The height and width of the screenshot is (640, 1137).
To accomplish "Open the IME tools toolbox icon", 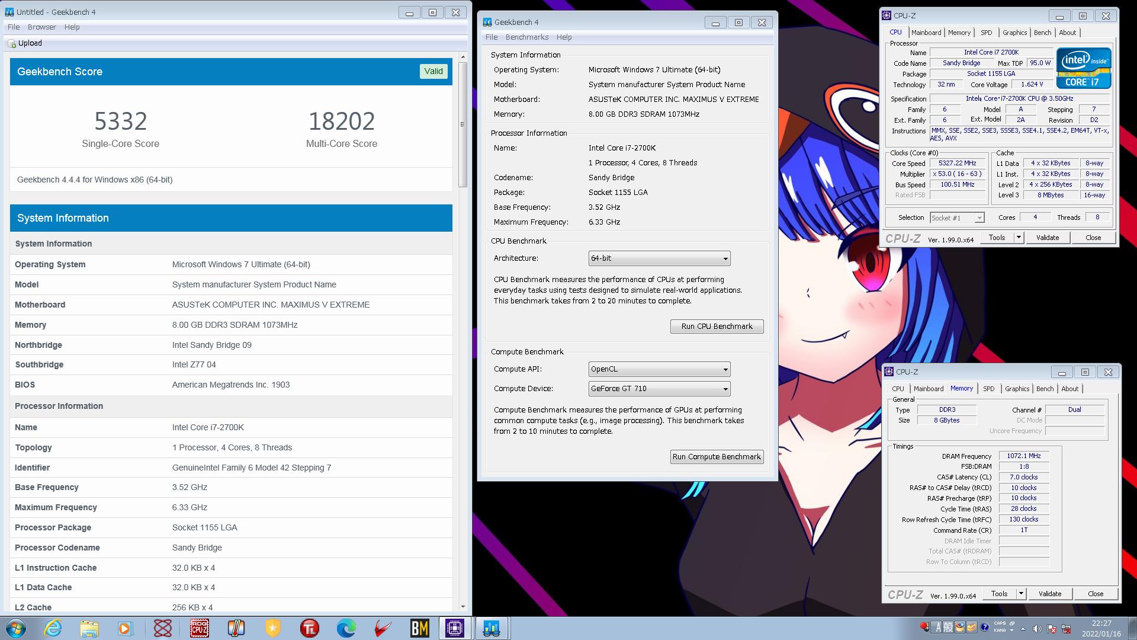I will click(972, 627).
